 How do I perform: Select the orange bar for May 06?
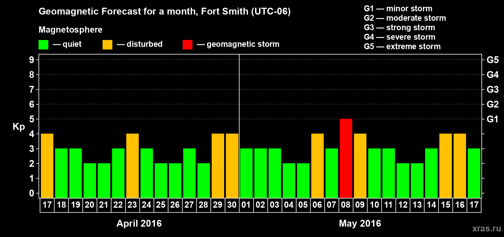pos(318,166)
